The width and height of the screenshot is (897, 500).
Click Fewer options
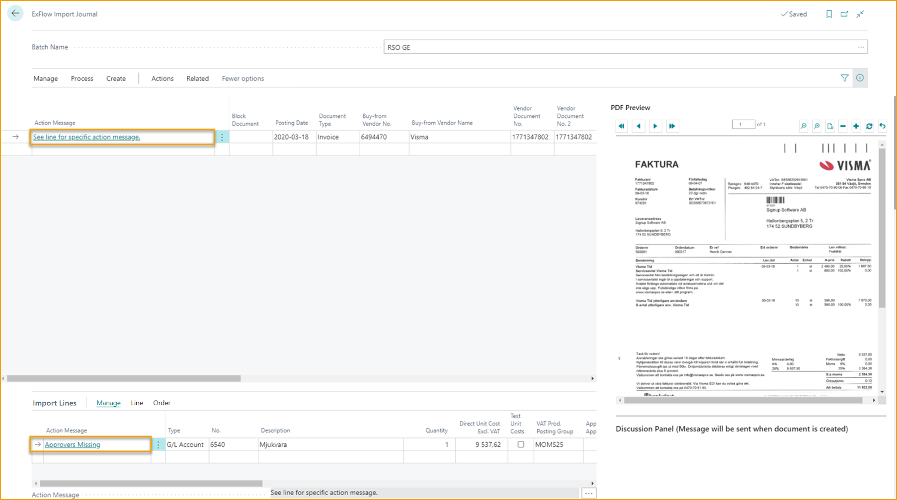243,78
